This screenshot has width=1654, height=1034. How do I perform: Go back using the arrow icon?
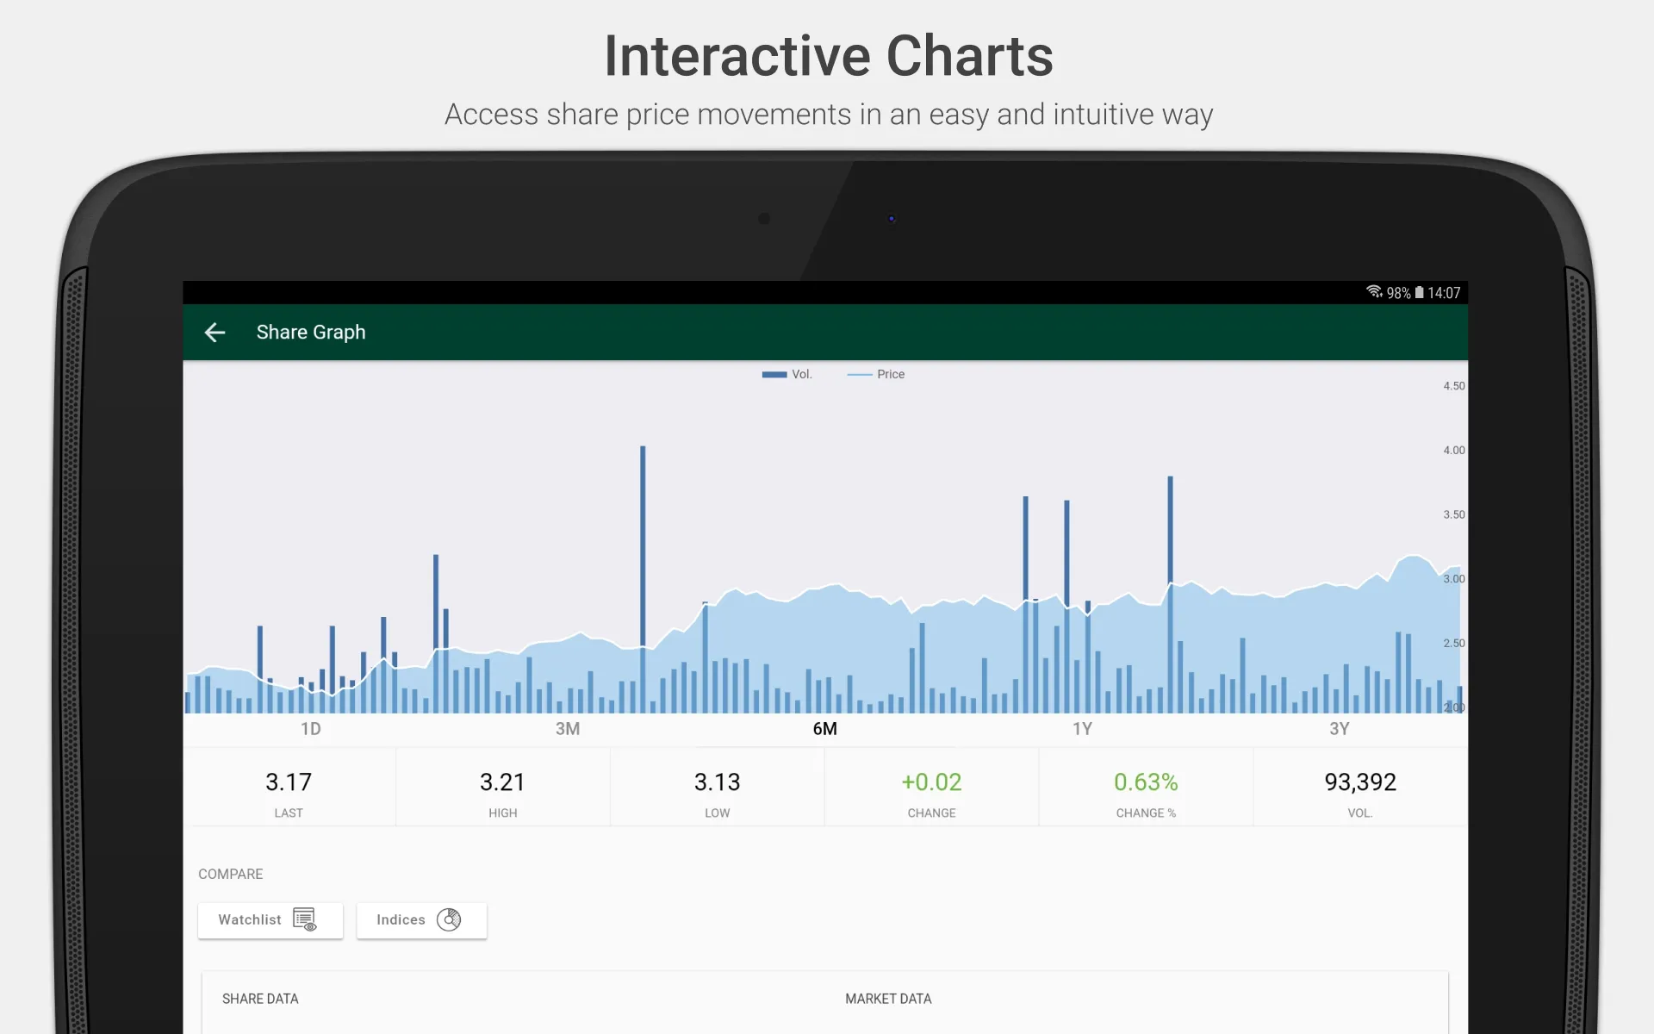tap(215, 332)
